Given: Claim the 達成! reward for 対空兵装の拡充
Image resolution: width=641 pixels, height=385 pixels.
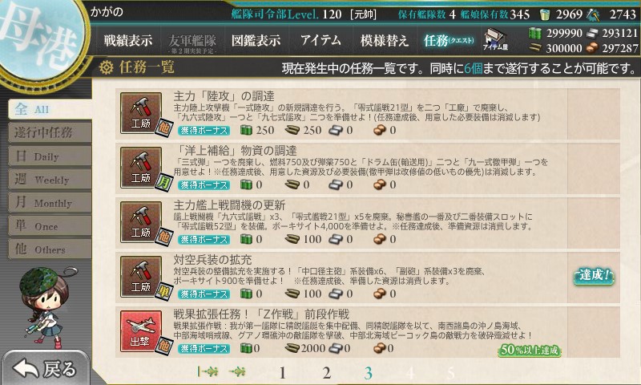Looking at the screenshot, I should point(594,276).
